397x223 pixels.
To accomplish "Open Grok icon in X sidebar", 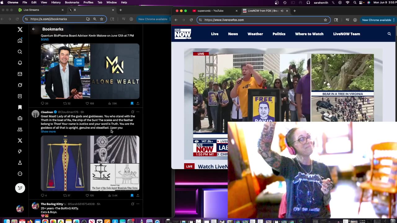I will tap(20, 85).
